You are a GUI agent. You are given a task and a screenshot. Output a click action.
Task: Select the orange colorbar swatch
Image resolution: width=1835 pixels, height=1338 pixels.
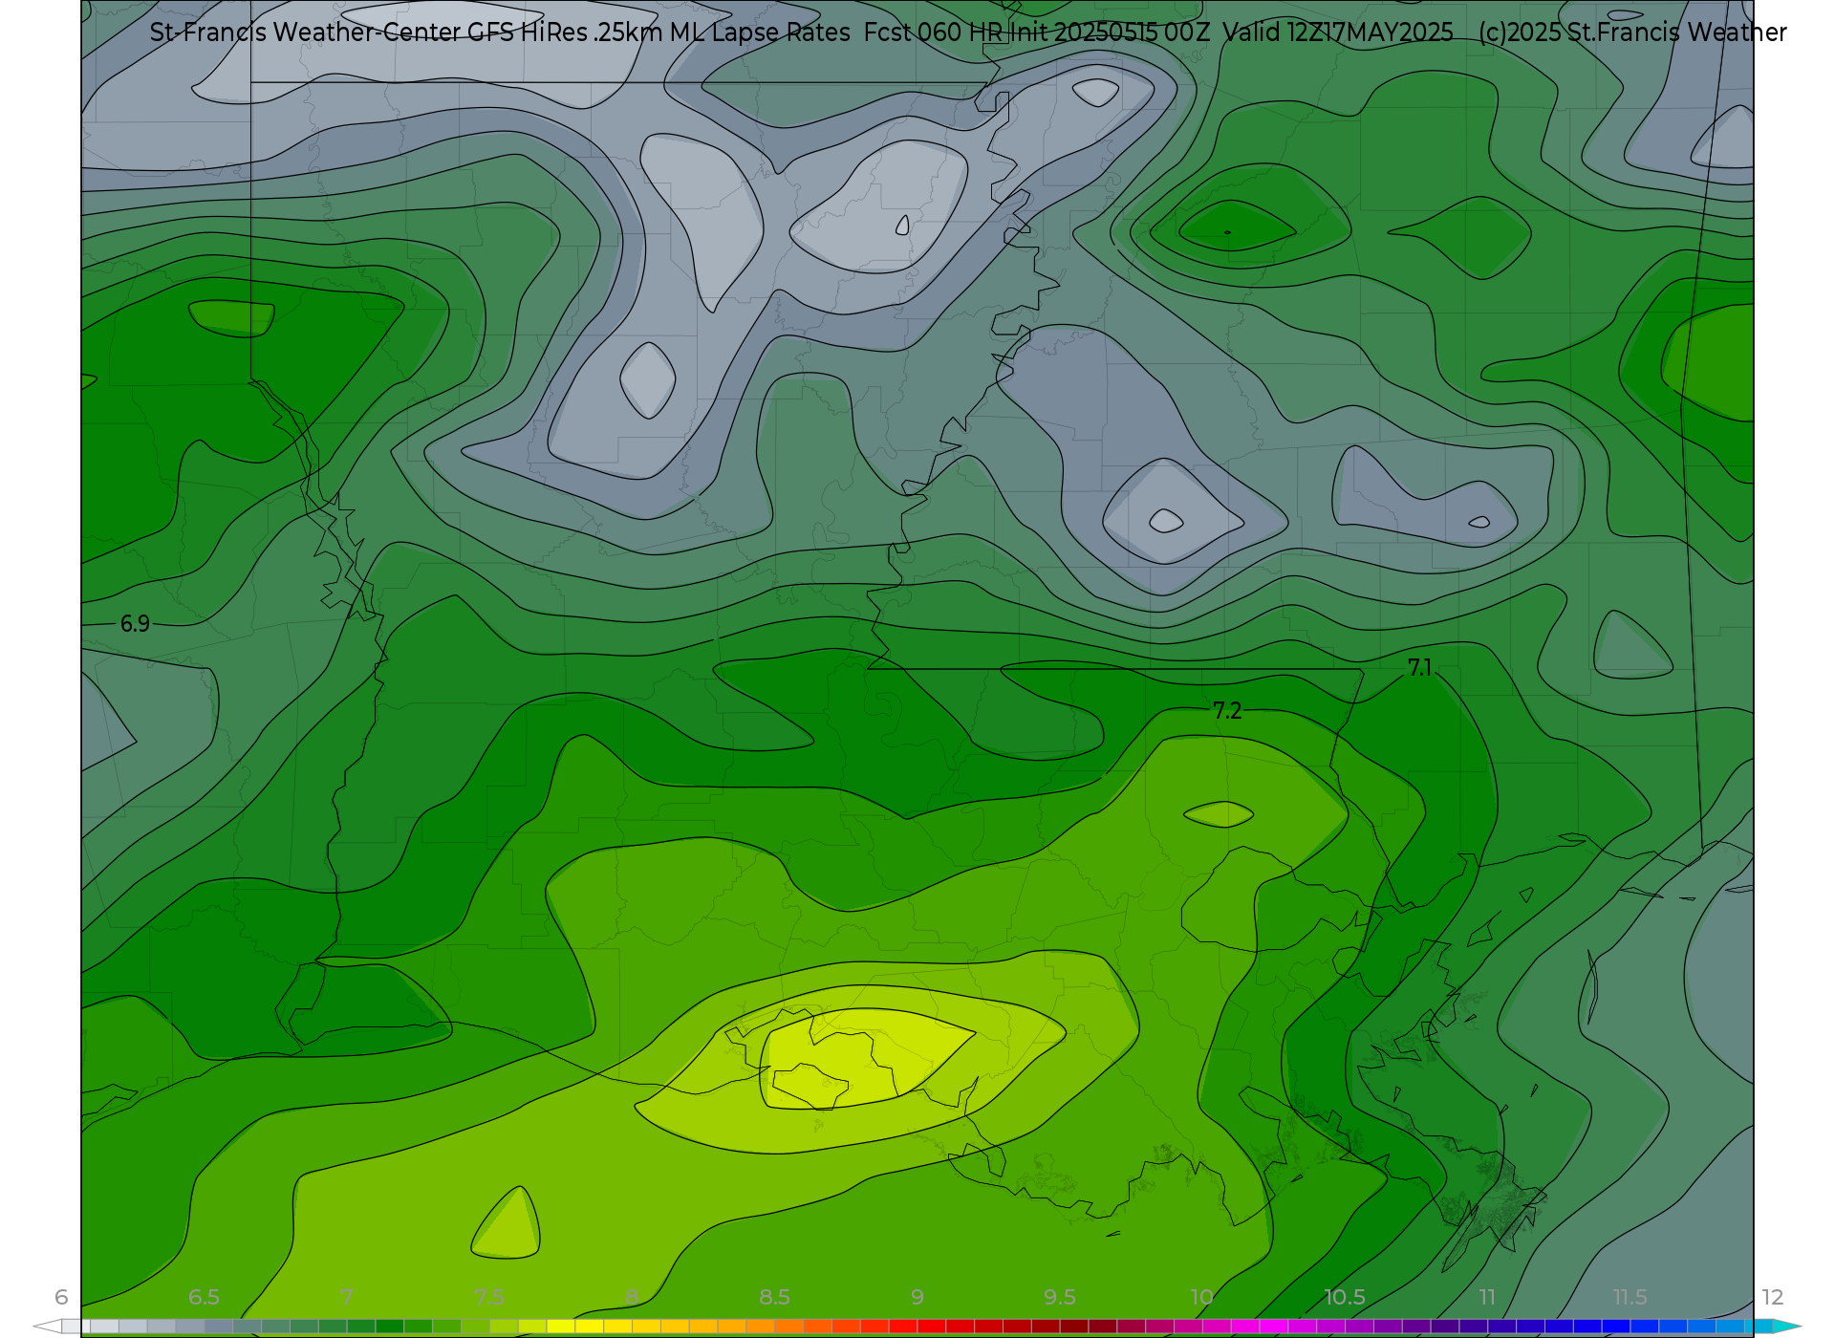point(761,1326)
